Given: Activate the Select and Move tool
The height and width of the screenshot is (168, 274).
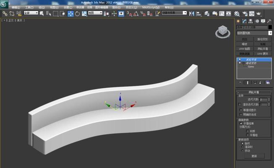Looking at the screenshot, I should 70,13.
